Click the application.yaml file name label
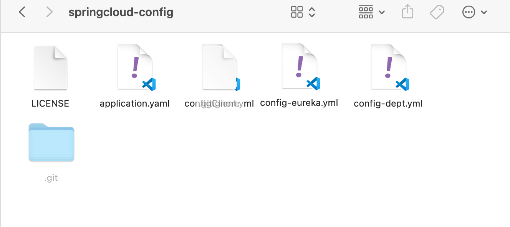Screen dimensions: 510x227 pyautogui.click(x=134, y=104)
